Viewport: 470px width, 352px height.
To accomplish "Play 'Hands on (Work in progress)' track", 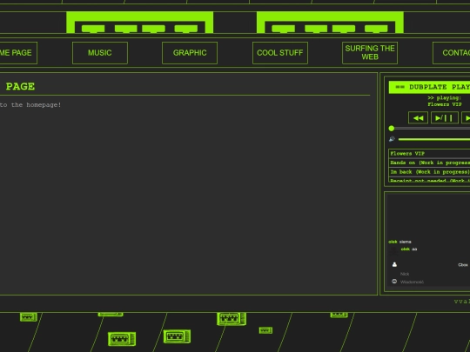I will [429, 163].
